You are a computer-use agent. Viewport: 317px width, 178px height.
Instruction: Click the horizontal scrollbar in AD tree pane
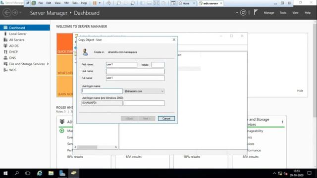pos(87,147)
